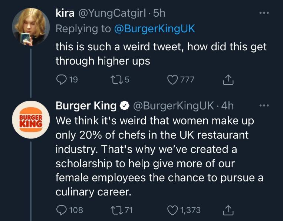
Task: Like Burger King's tweet with heart
Action: coord(172,210)
